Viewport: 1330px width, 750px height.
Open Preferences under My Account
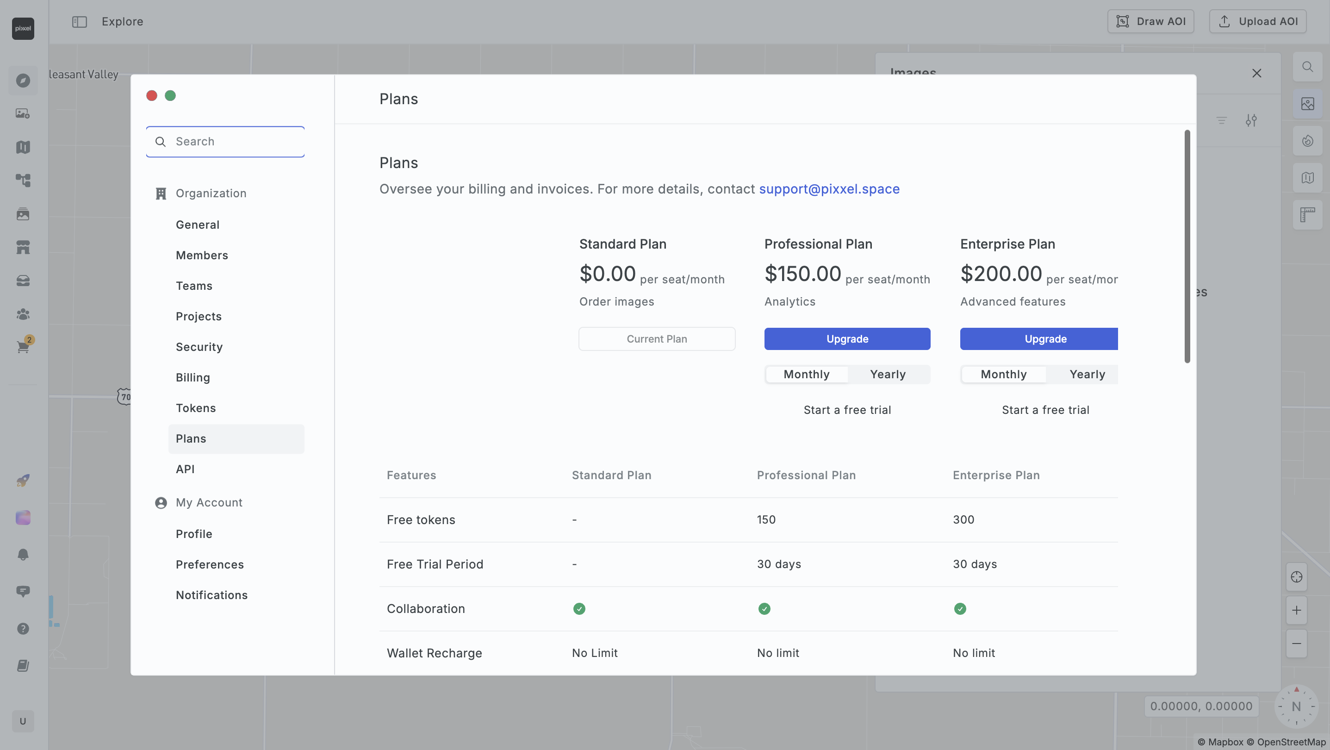(x=236, y=564)
